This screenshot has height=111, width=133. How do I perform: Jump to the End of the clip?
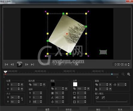click(33, 64)
